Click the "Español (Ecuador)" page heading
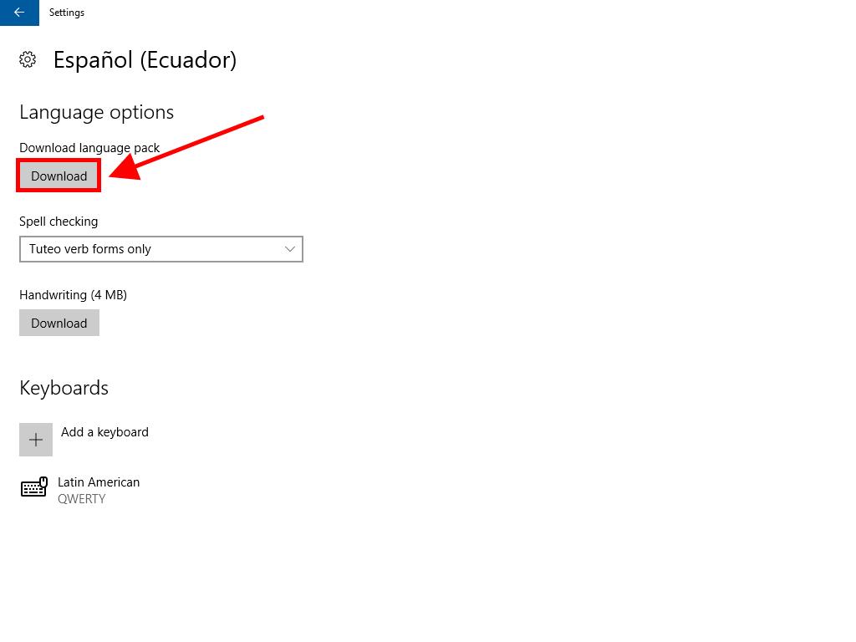The height and width of the screenshot is (642, 856). [145, 60]
